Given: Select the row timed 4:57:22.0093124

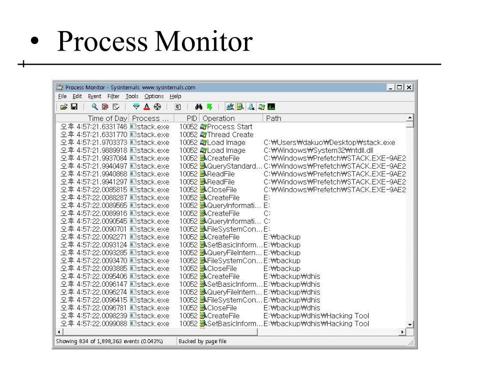Looking at the screenshot, I should tap(231, 245).
